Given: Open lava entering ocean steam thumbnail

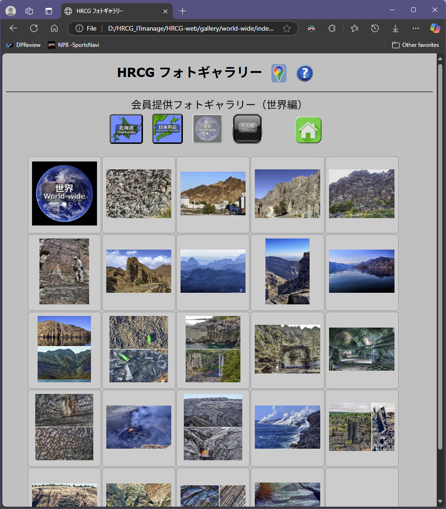Looking at the screenshot, I should pyautogui.click(x=287, y=427).
